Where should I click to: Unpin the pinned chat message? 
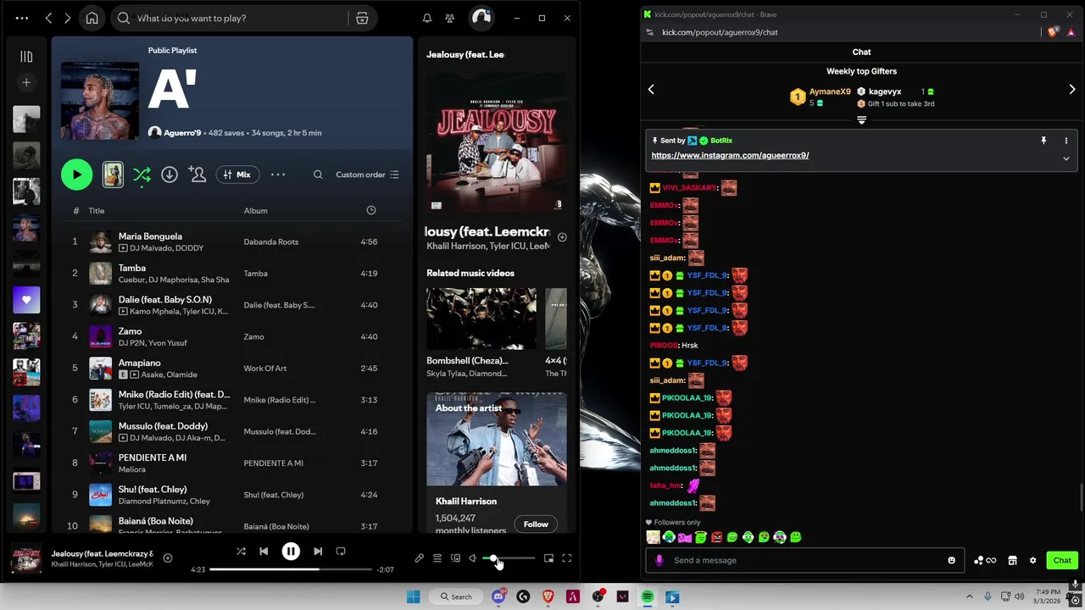click(1043, 141)
